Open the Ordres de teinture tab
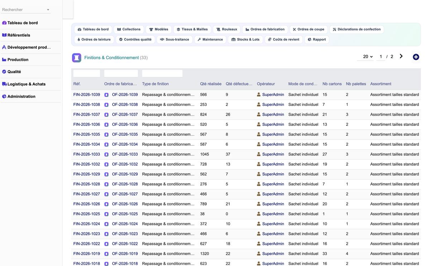Screen dimensions: 430x266 pos(94,39)
